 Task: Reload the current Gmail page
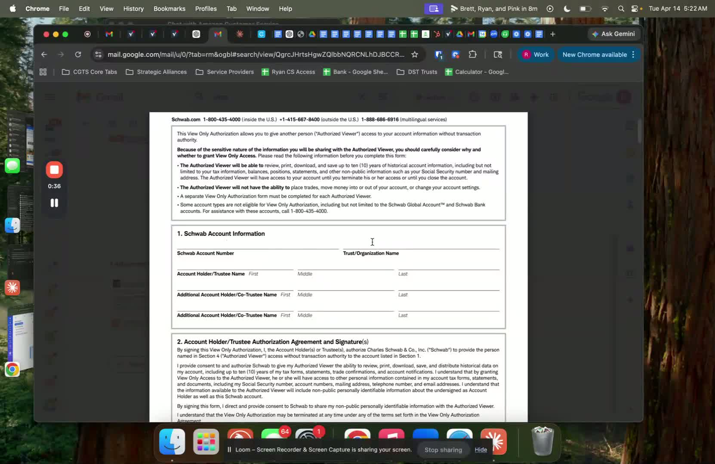tap(78, 55)
